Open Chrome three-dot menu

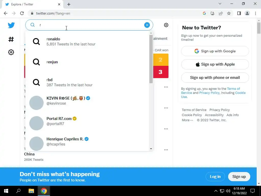tap(255, 13)
